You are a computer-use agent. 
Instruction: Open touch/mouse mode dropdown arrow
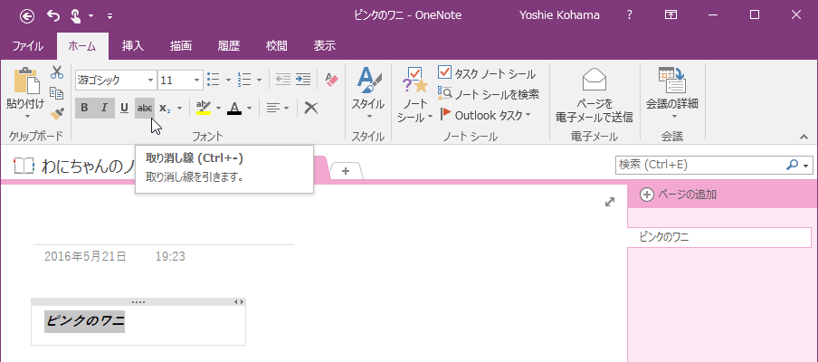click(x=90, y=16)
